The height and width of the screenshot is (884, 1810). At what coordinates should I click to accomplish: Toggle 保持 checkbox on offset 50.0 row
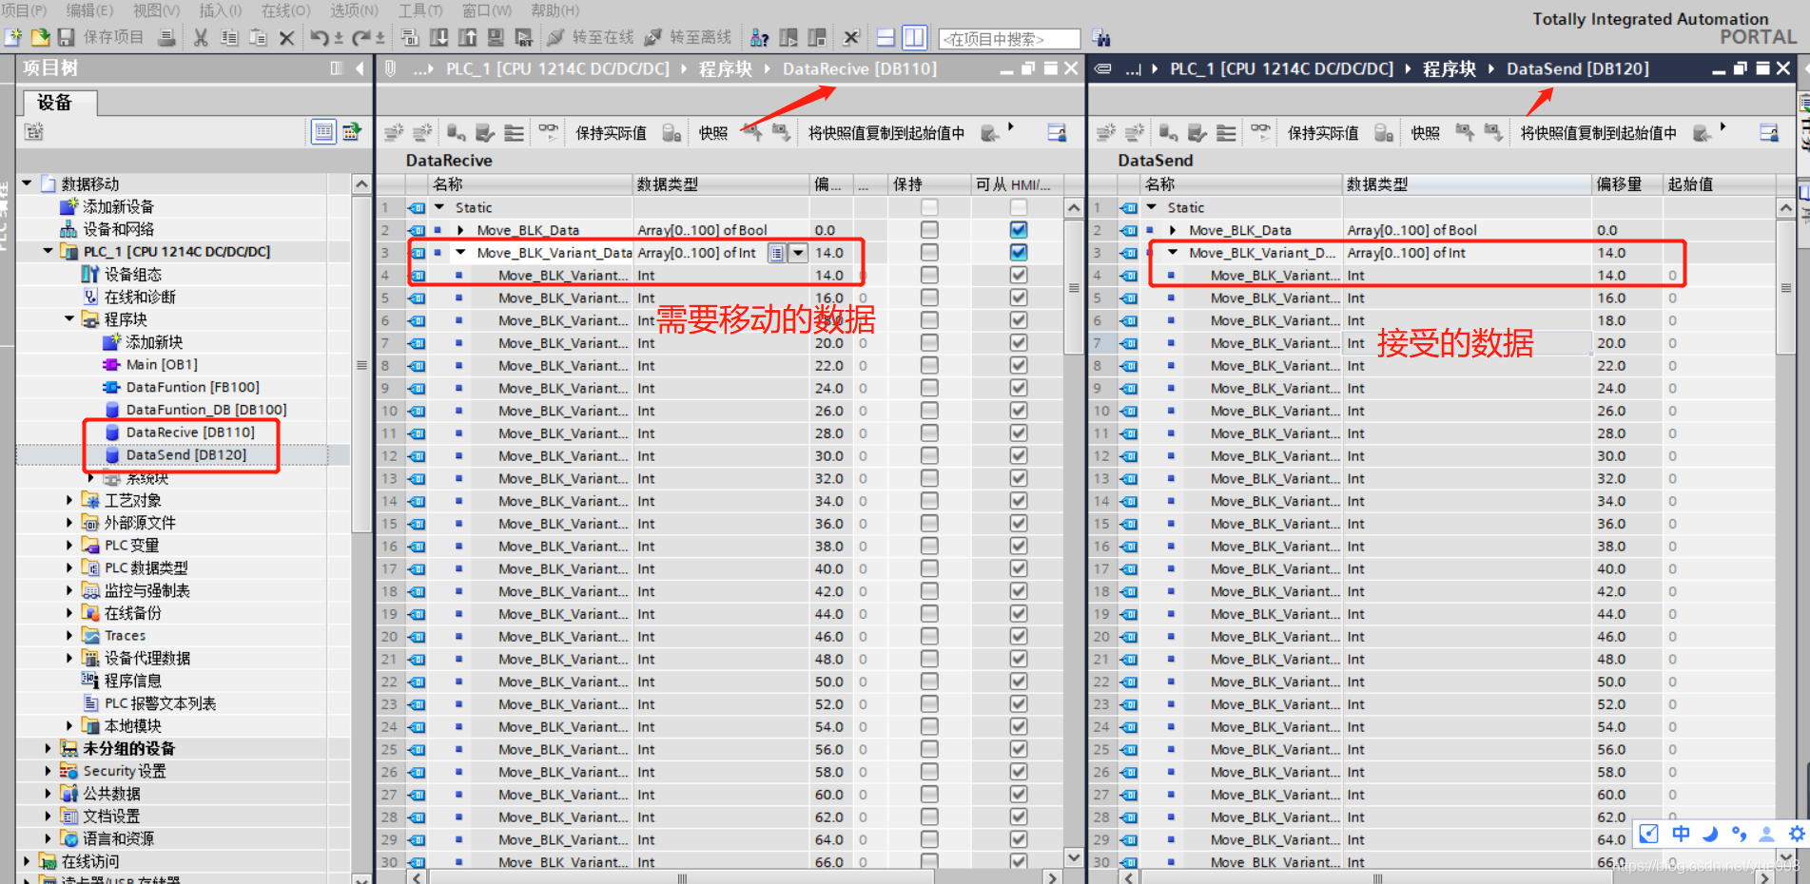929,682
